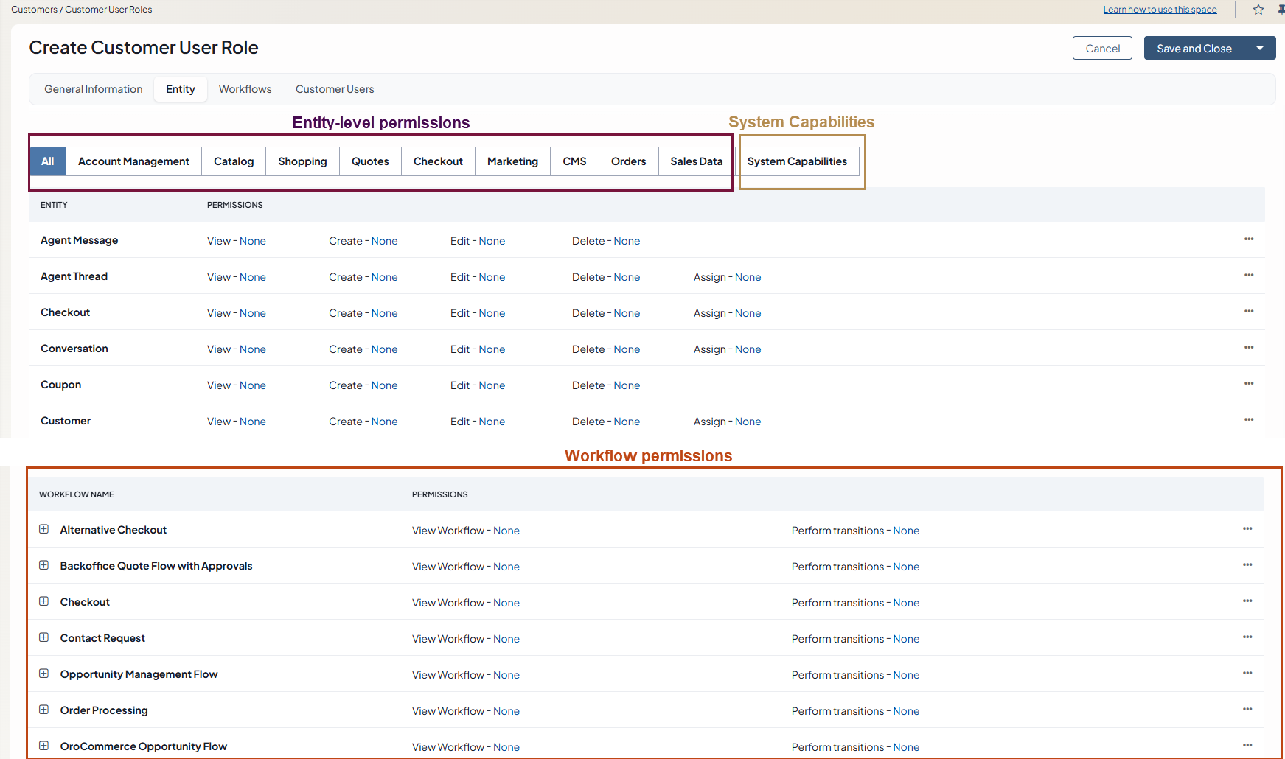Open the Save and Close dropdown arrow
Image resolution: width=1285 pixels, height=759 pixels.
pos(1260,49)
